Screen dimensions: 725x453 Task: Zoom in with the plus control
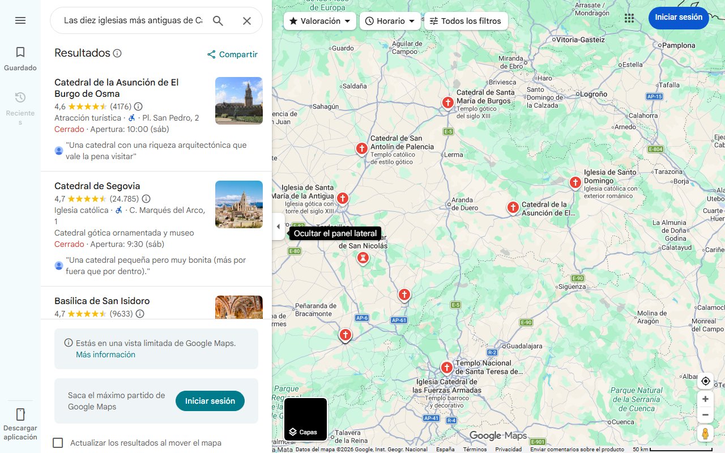(x=705, y=399)
